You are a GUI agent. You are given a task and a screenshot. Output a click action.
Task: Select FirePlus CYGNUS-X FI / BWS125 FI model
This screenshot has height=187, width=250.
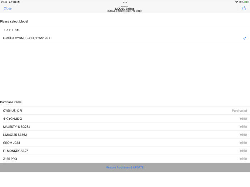click(x=125, y=38)
